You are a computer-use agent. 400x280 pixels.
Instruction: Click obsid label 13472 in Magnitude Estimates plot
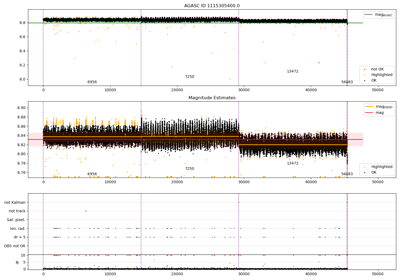[x=293, y=163]
